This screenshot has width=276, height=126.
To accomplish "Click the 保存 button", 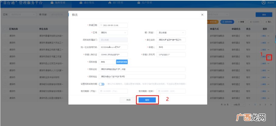I will [x=147, y=100].
